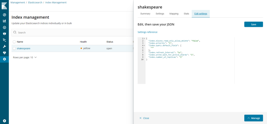Open the Rows per page dropdown
Viewport: 267px width, 124px height.
pyautogui.click(x=25, y=57)
